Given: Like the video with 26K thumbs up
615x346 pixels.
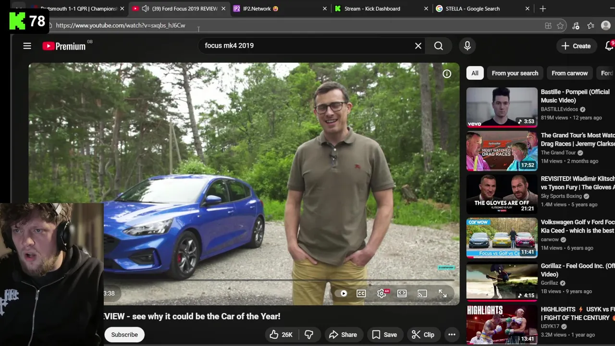Looking at the screenshot, I should (281, 334).
